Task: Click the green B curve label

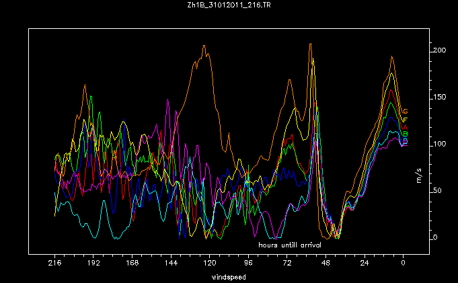Action: click(406, 134)
